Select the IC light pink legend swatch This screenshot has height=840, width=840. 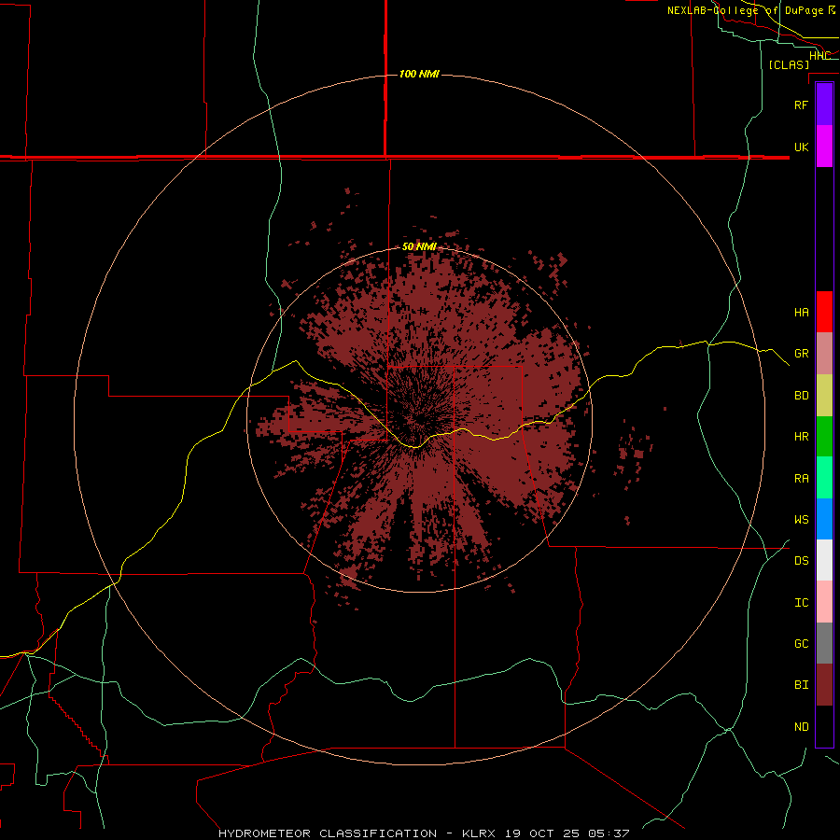[824, 602]
